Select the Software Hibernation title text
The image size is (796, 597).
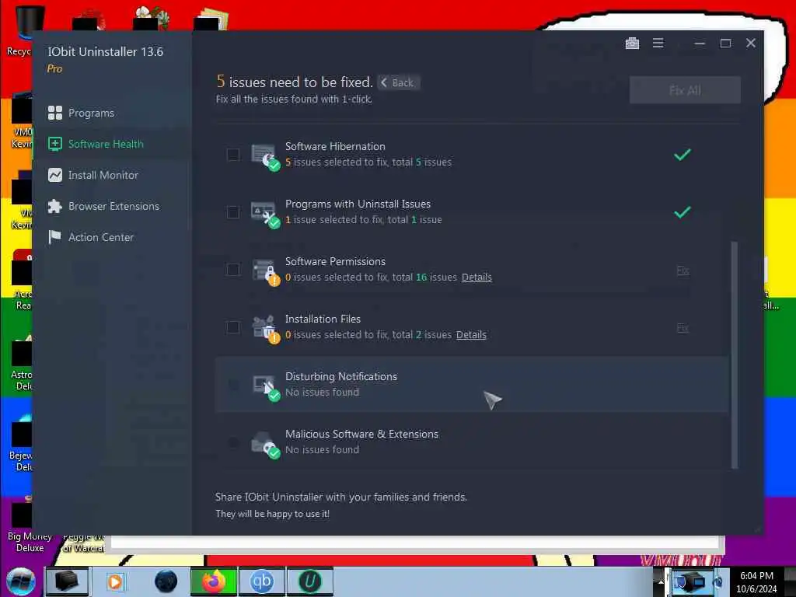(x=335, y=146)
